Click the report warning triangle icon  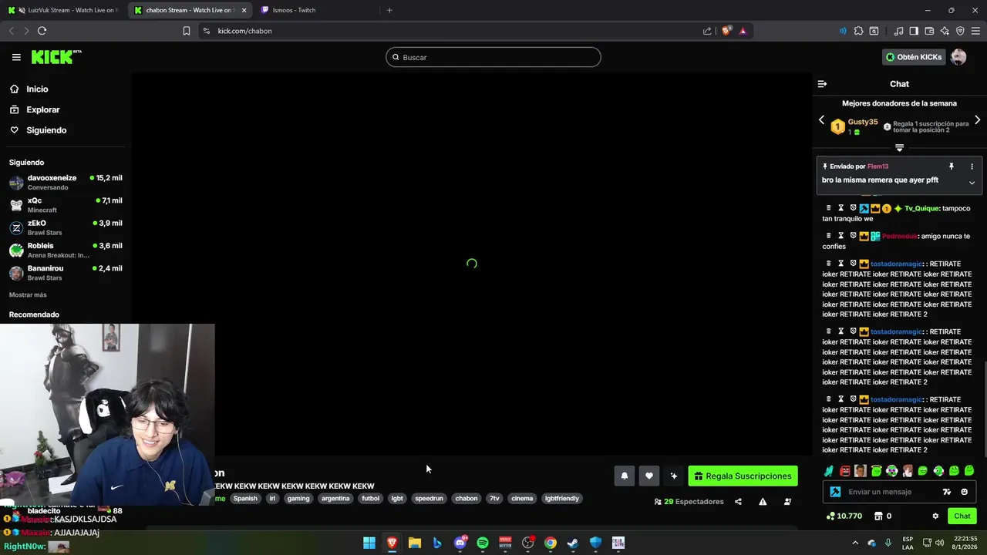(x=763, y=502)
